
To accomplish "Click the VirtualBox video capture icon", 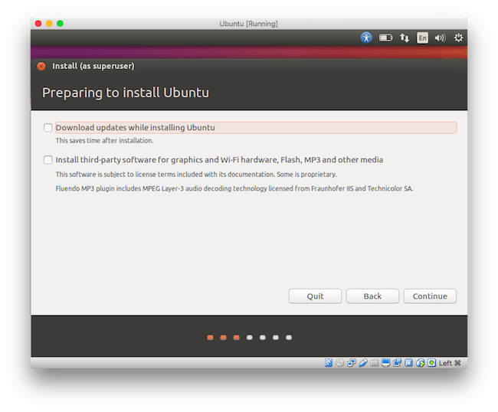I will pyautogui.click(x=397, y=362).
